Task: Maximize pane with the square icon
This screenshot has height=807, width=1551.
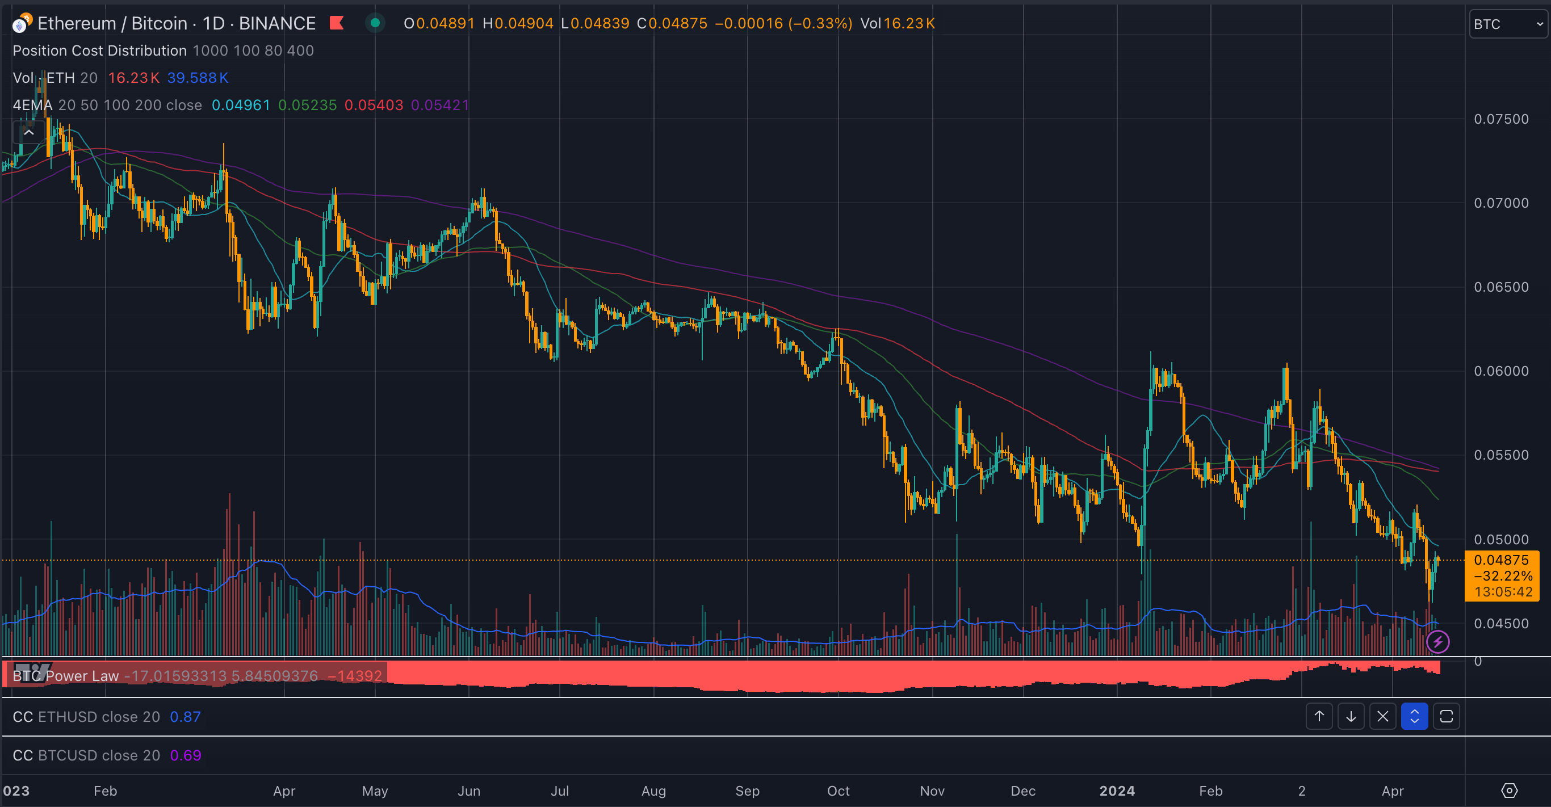Action: [1446, 716]
